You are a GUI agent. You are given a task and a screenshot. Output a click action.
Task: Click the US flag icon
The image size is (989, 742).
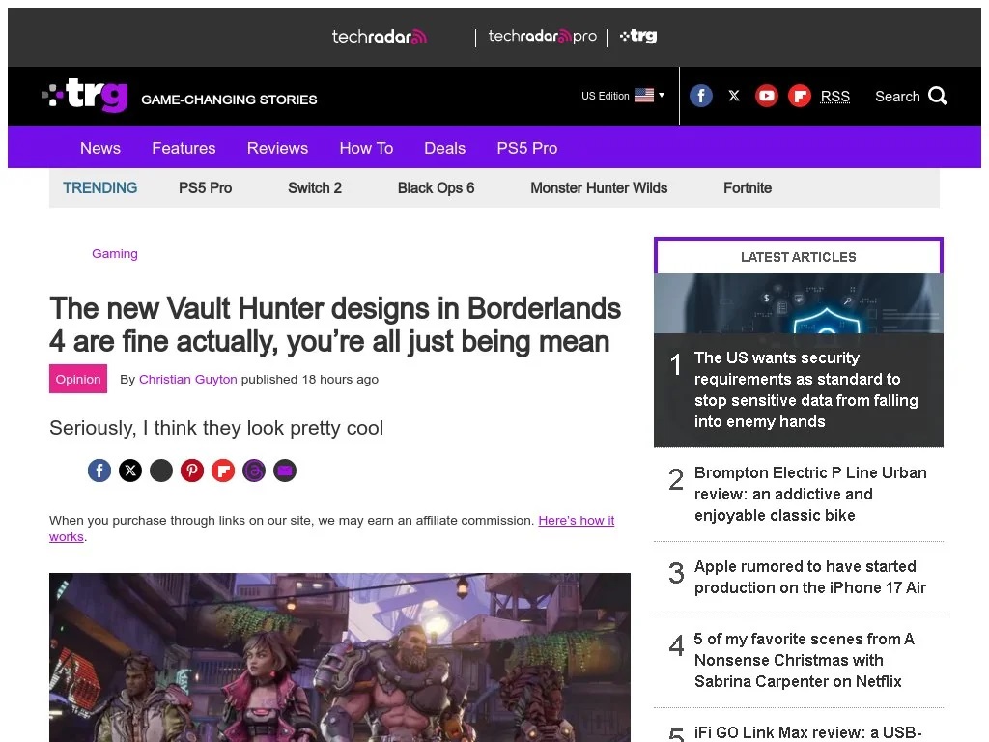coord(644,96)
